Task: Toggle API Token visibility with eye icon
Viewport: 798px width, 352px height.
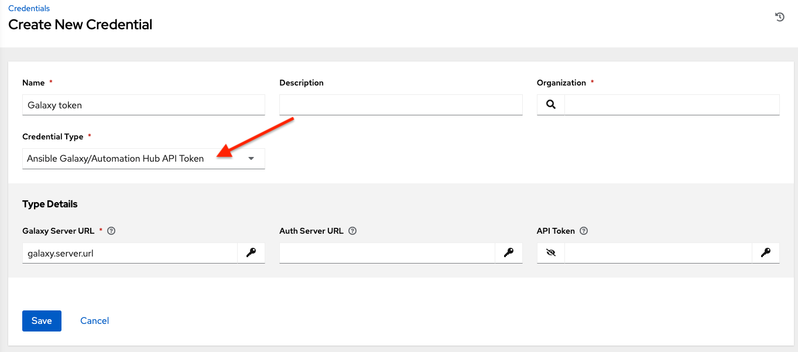Action: click(550, 252)
